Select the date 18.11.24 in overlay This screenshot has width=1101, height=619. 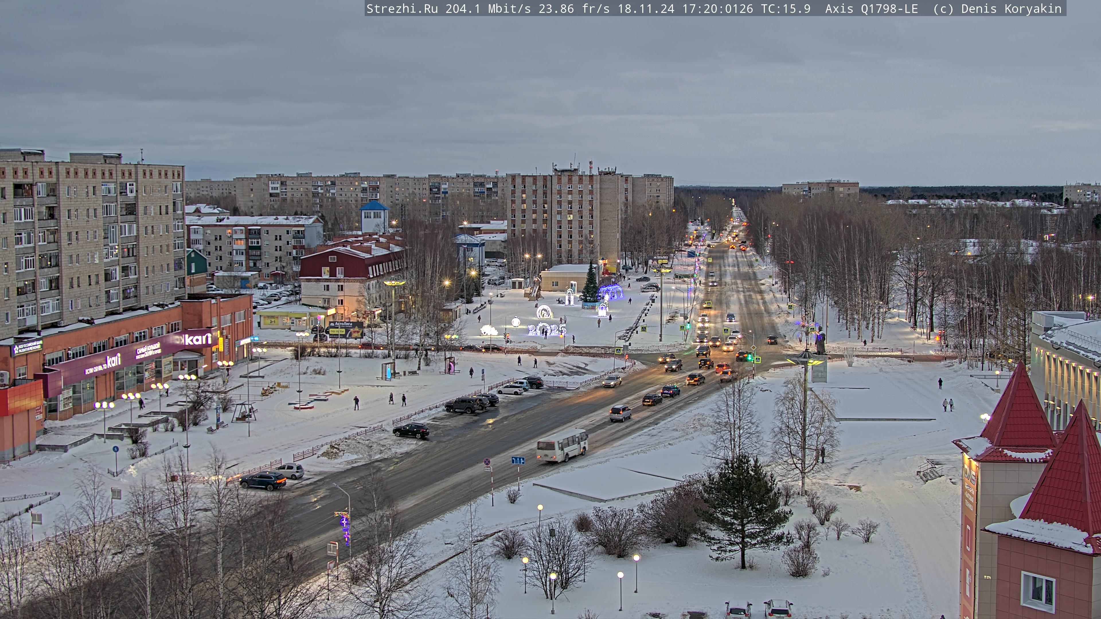coord(646,9)
